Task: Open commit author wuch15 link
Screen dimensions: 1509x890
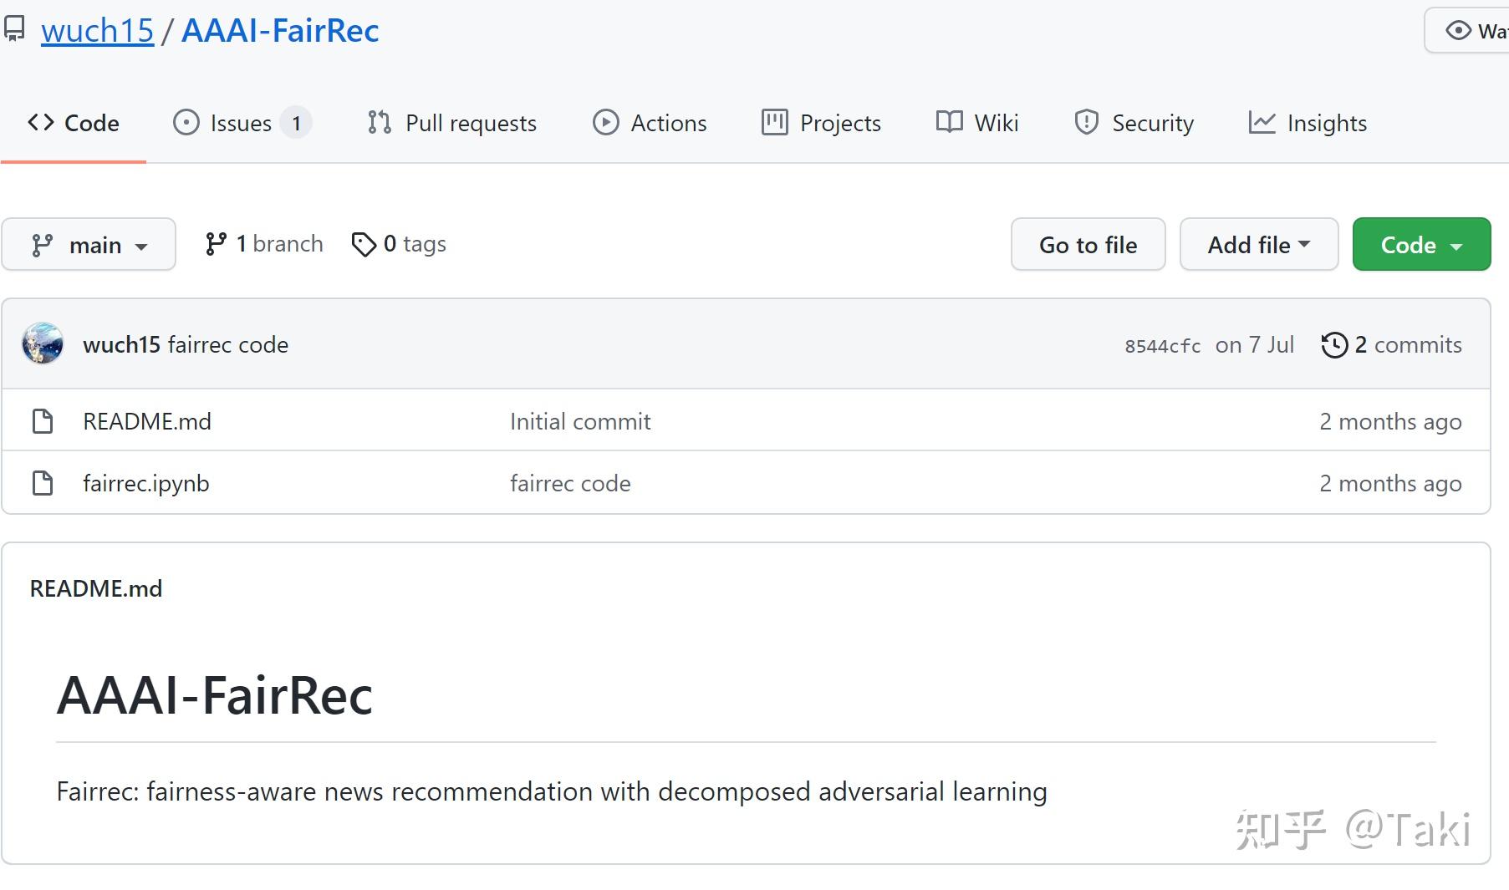Action: tap(121, 344)
